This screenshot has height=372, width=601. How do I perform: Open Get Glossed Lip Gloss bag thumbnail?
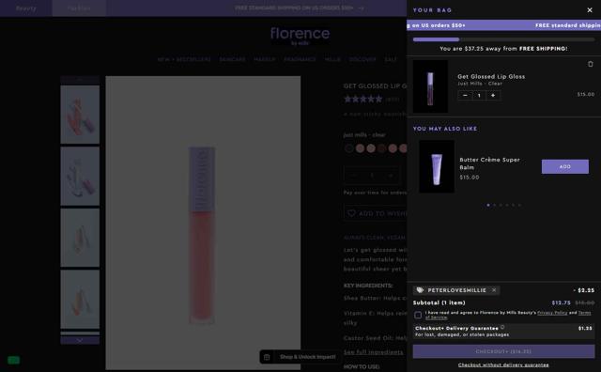(430, 86)
